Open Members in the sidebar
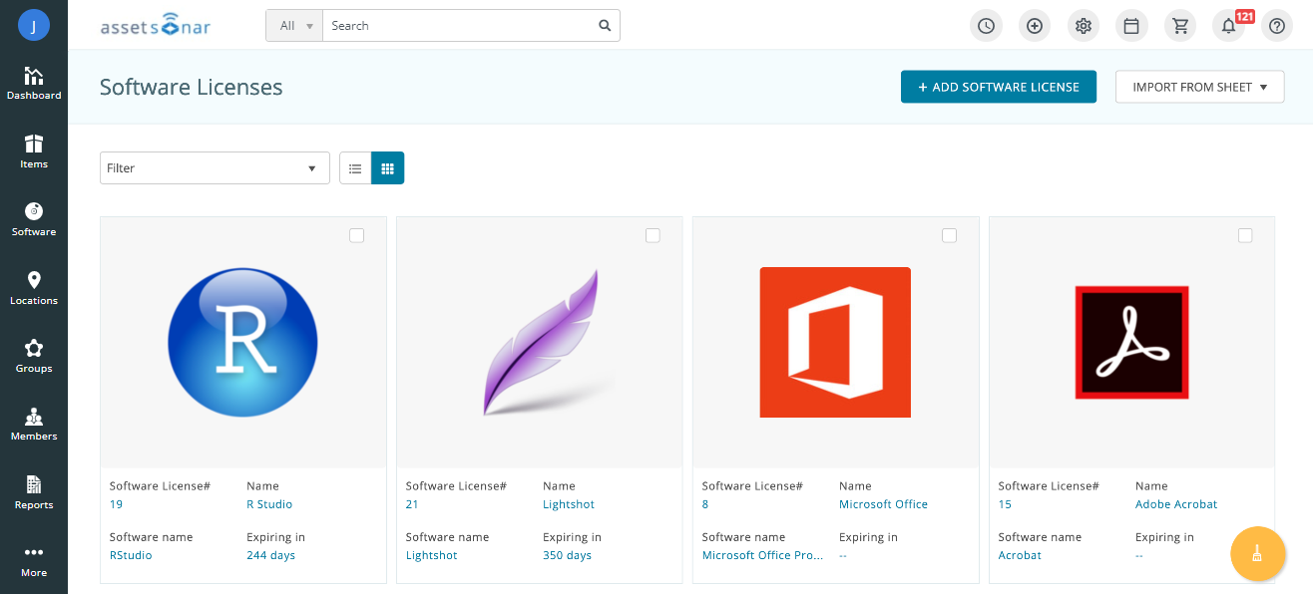Screen dimensions: 1313x594 point(34,425)
